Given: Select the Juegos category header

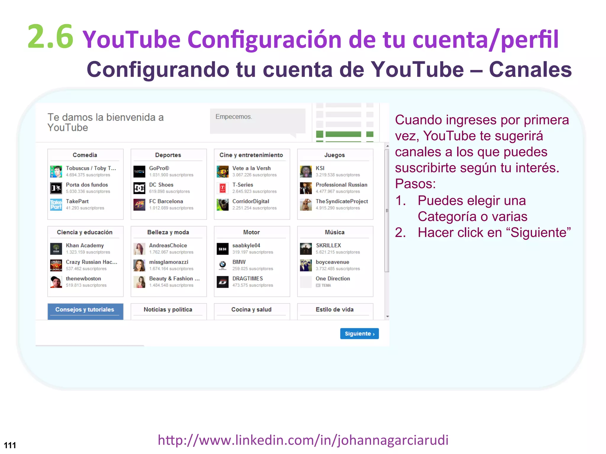Looking at the screenshot, I should (335, 155).
